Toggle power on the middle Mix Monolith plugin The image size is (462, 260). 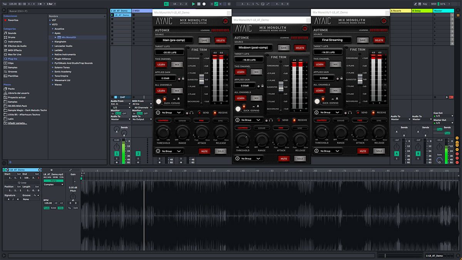point(305,28)
